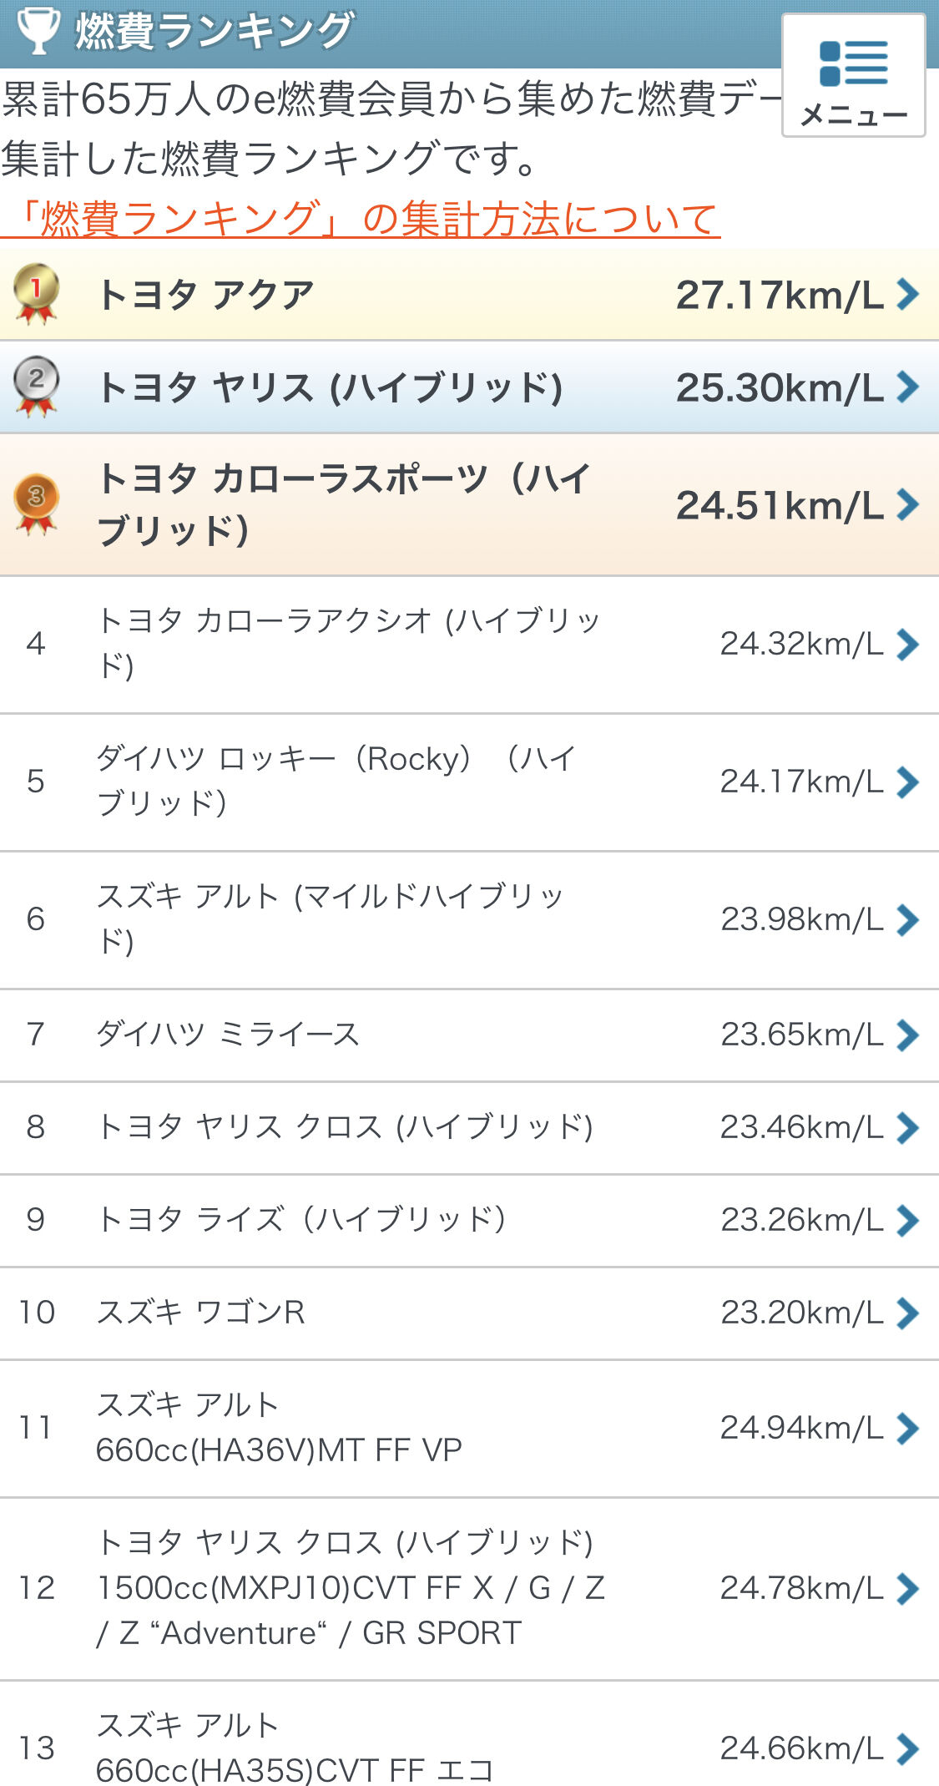The width and height of the screenshot is (939, 1786).
Task: Tap chevron arrow next to 27.17km/L
Action: point(907,294)
